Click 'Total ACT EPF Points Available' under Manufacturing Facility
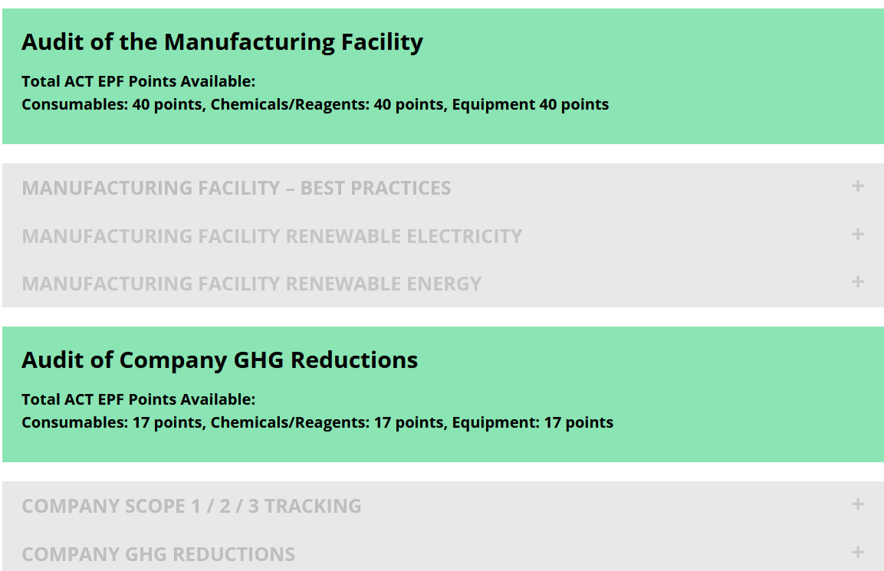884x571 pixels. (138, 81)
